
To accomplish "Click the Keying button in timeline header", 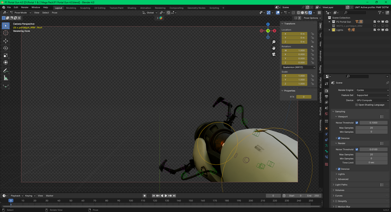I will [30, 196].
